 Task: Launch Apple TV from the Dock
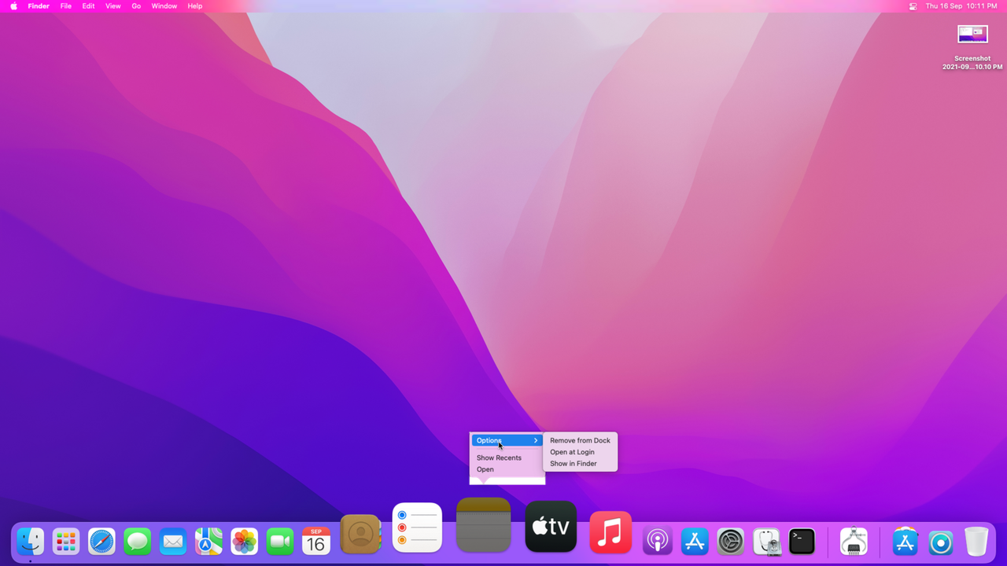[551, 527]
